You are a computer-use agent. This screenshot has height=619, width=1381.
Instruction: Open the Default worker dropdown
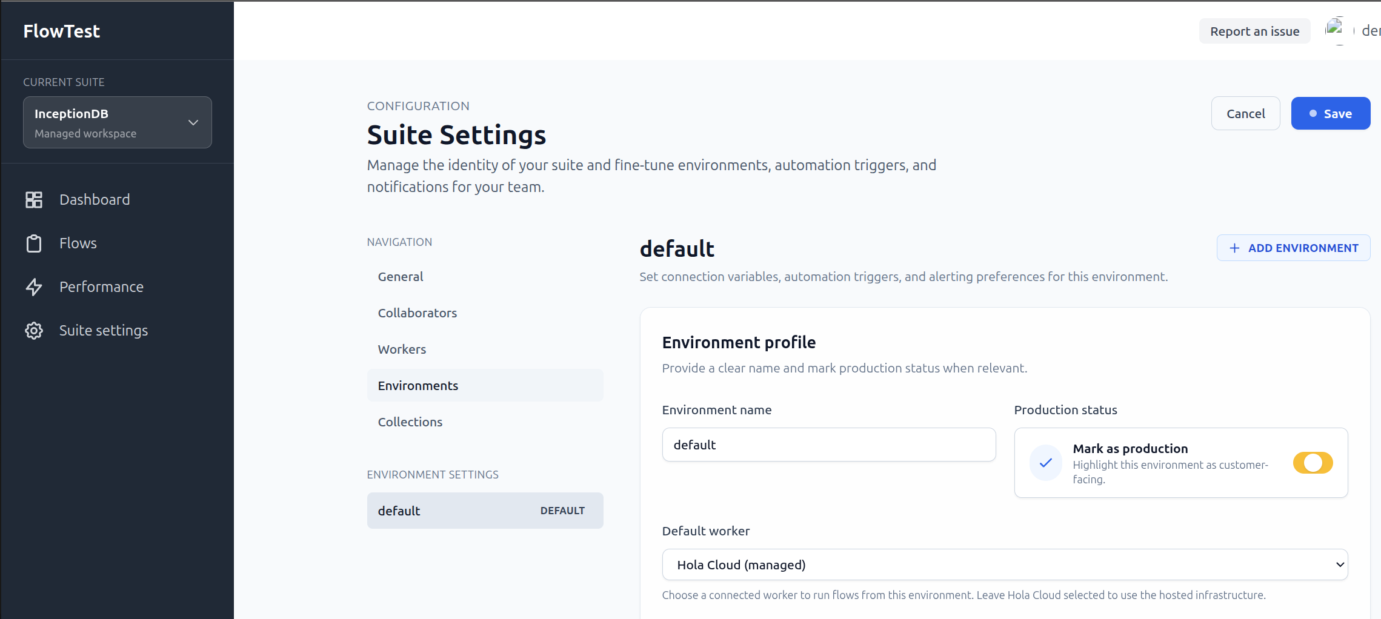tap(1005, 565)
